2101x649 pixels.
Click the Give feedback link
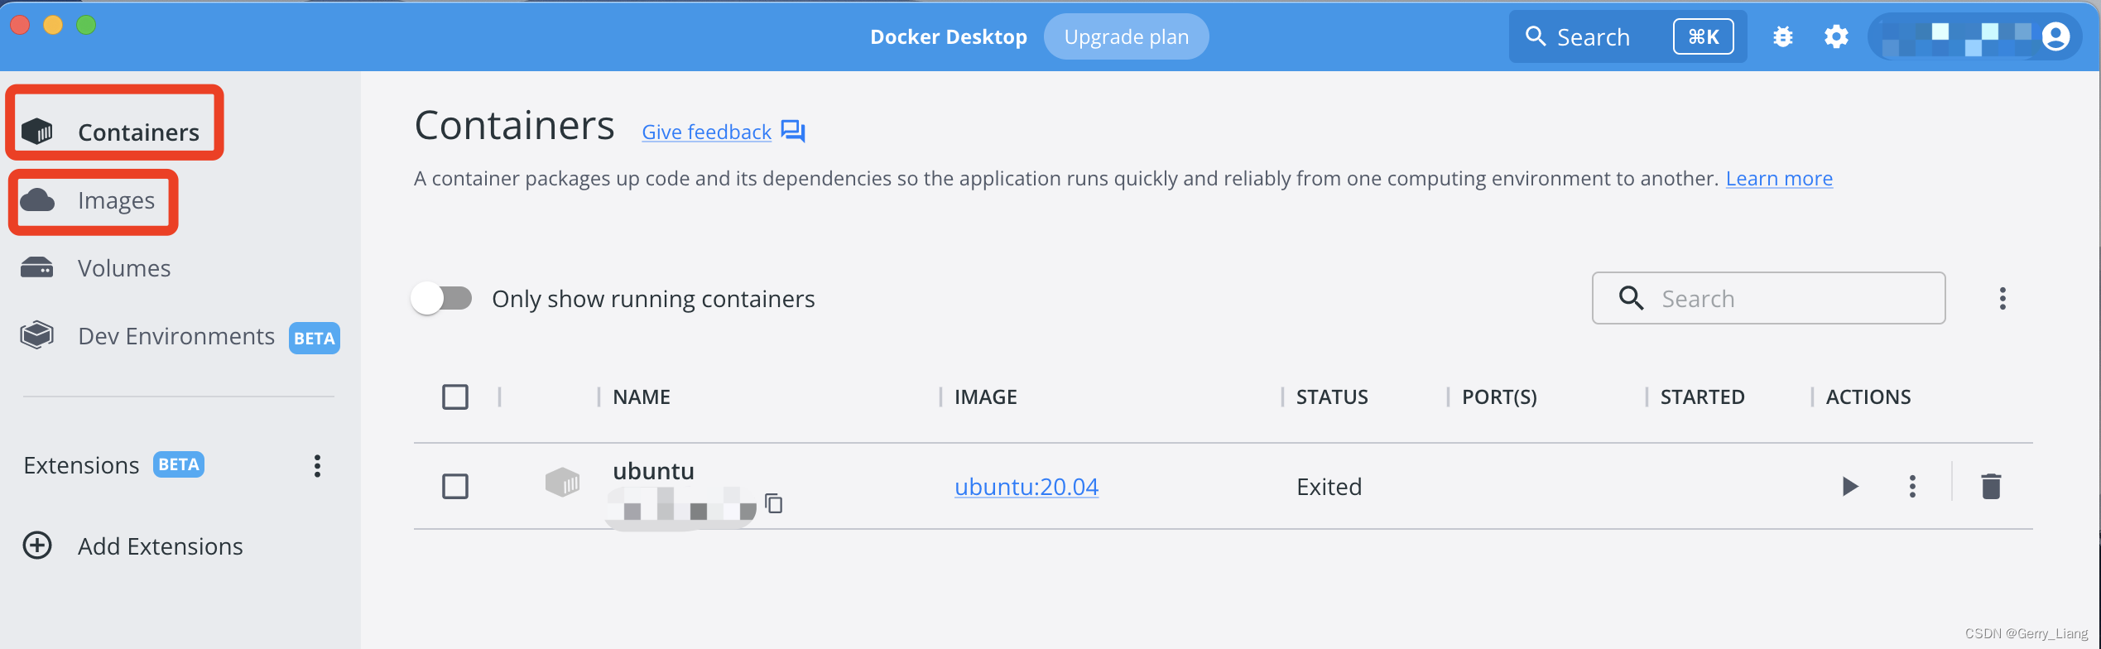coord(706,132)
